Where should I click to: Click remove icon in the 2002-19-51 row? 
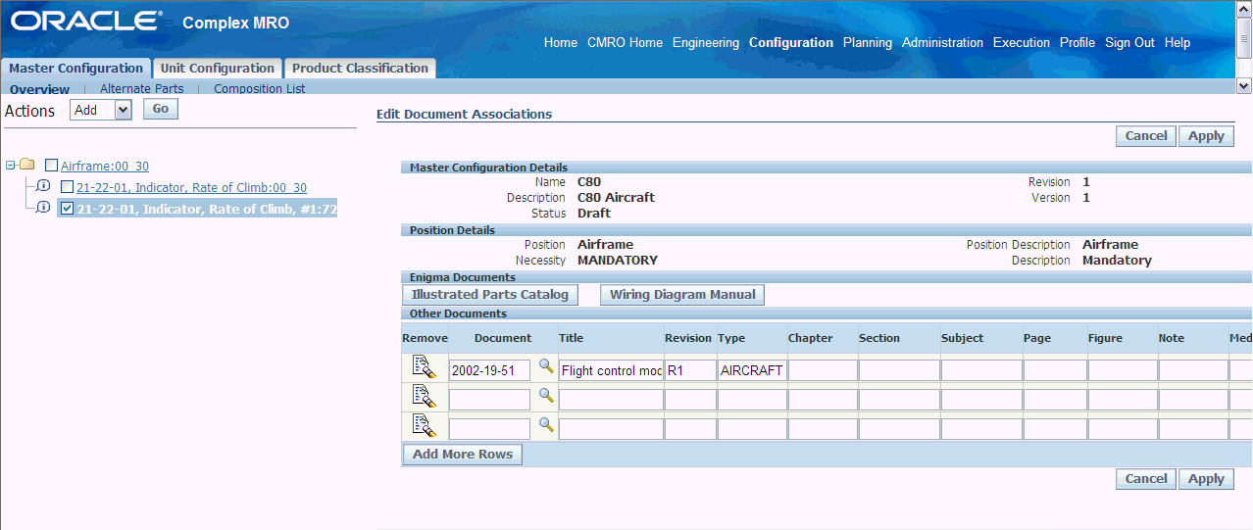[424, 367]
